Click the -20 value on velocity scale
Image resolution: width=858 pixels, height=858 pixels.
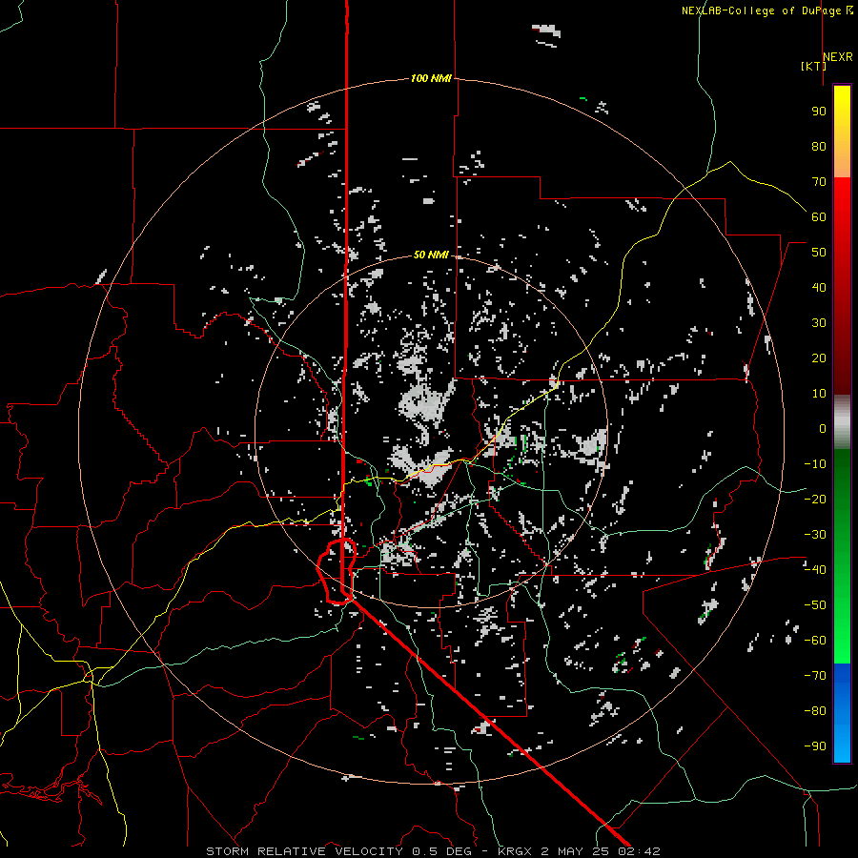pos(815,499)
